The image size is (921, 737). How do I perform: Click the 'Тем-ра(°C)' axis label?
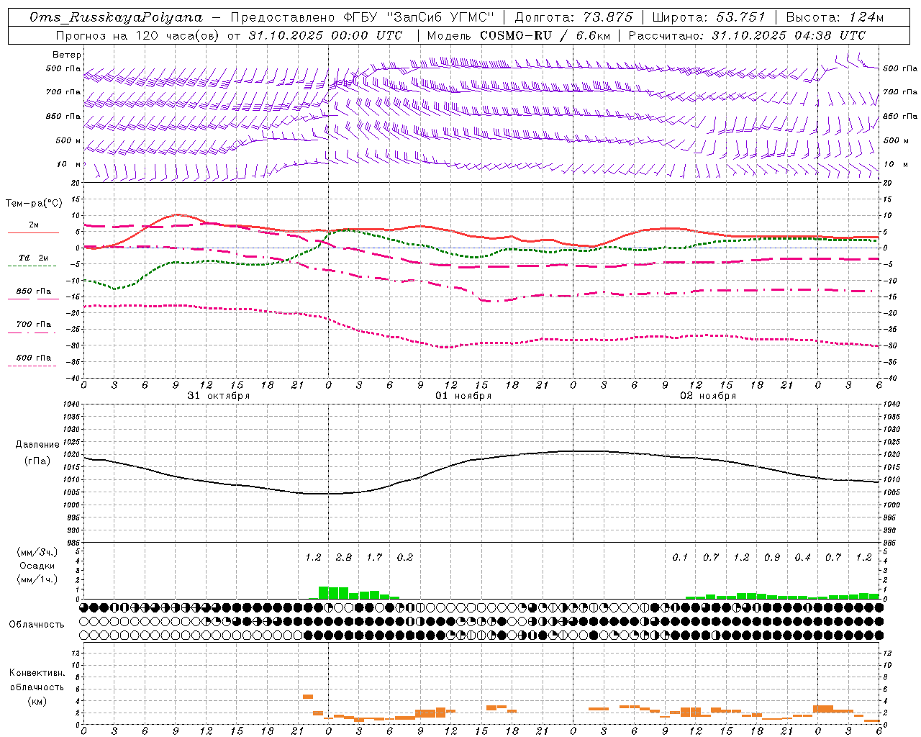(34, 204)
